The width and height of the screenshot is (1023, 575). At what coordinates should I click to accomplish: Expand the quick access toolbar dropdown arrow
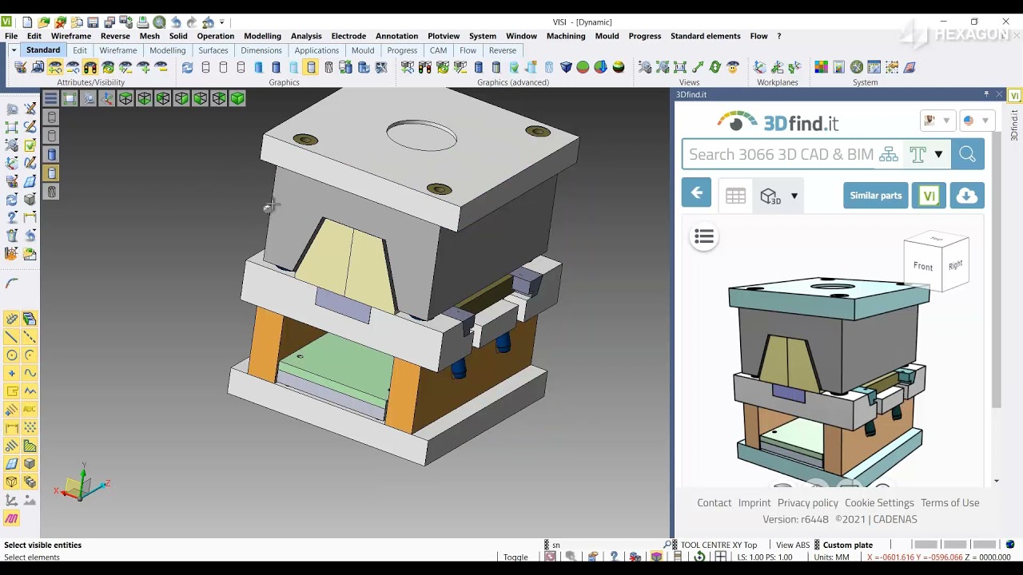222,22
